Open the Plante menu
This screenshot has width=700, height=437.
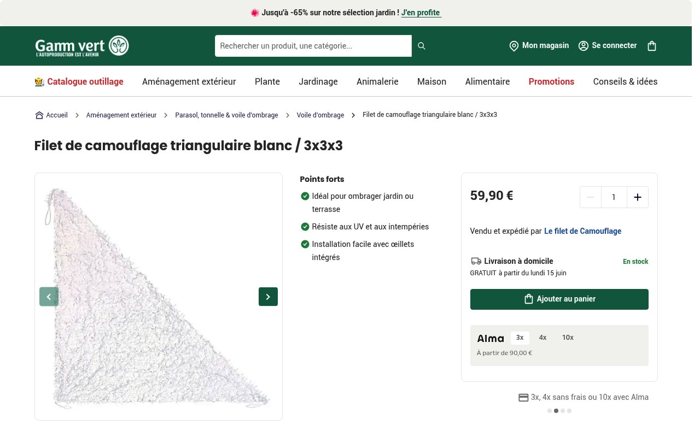(x=267, y=81)
